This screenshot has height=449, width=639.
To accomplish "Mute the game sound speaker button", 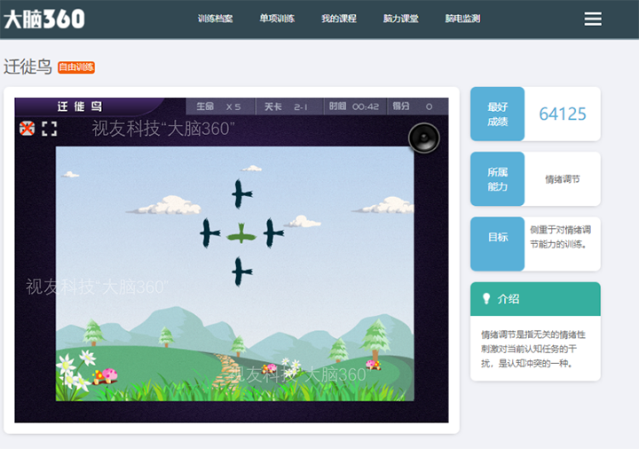I will [x=423, y=138].
